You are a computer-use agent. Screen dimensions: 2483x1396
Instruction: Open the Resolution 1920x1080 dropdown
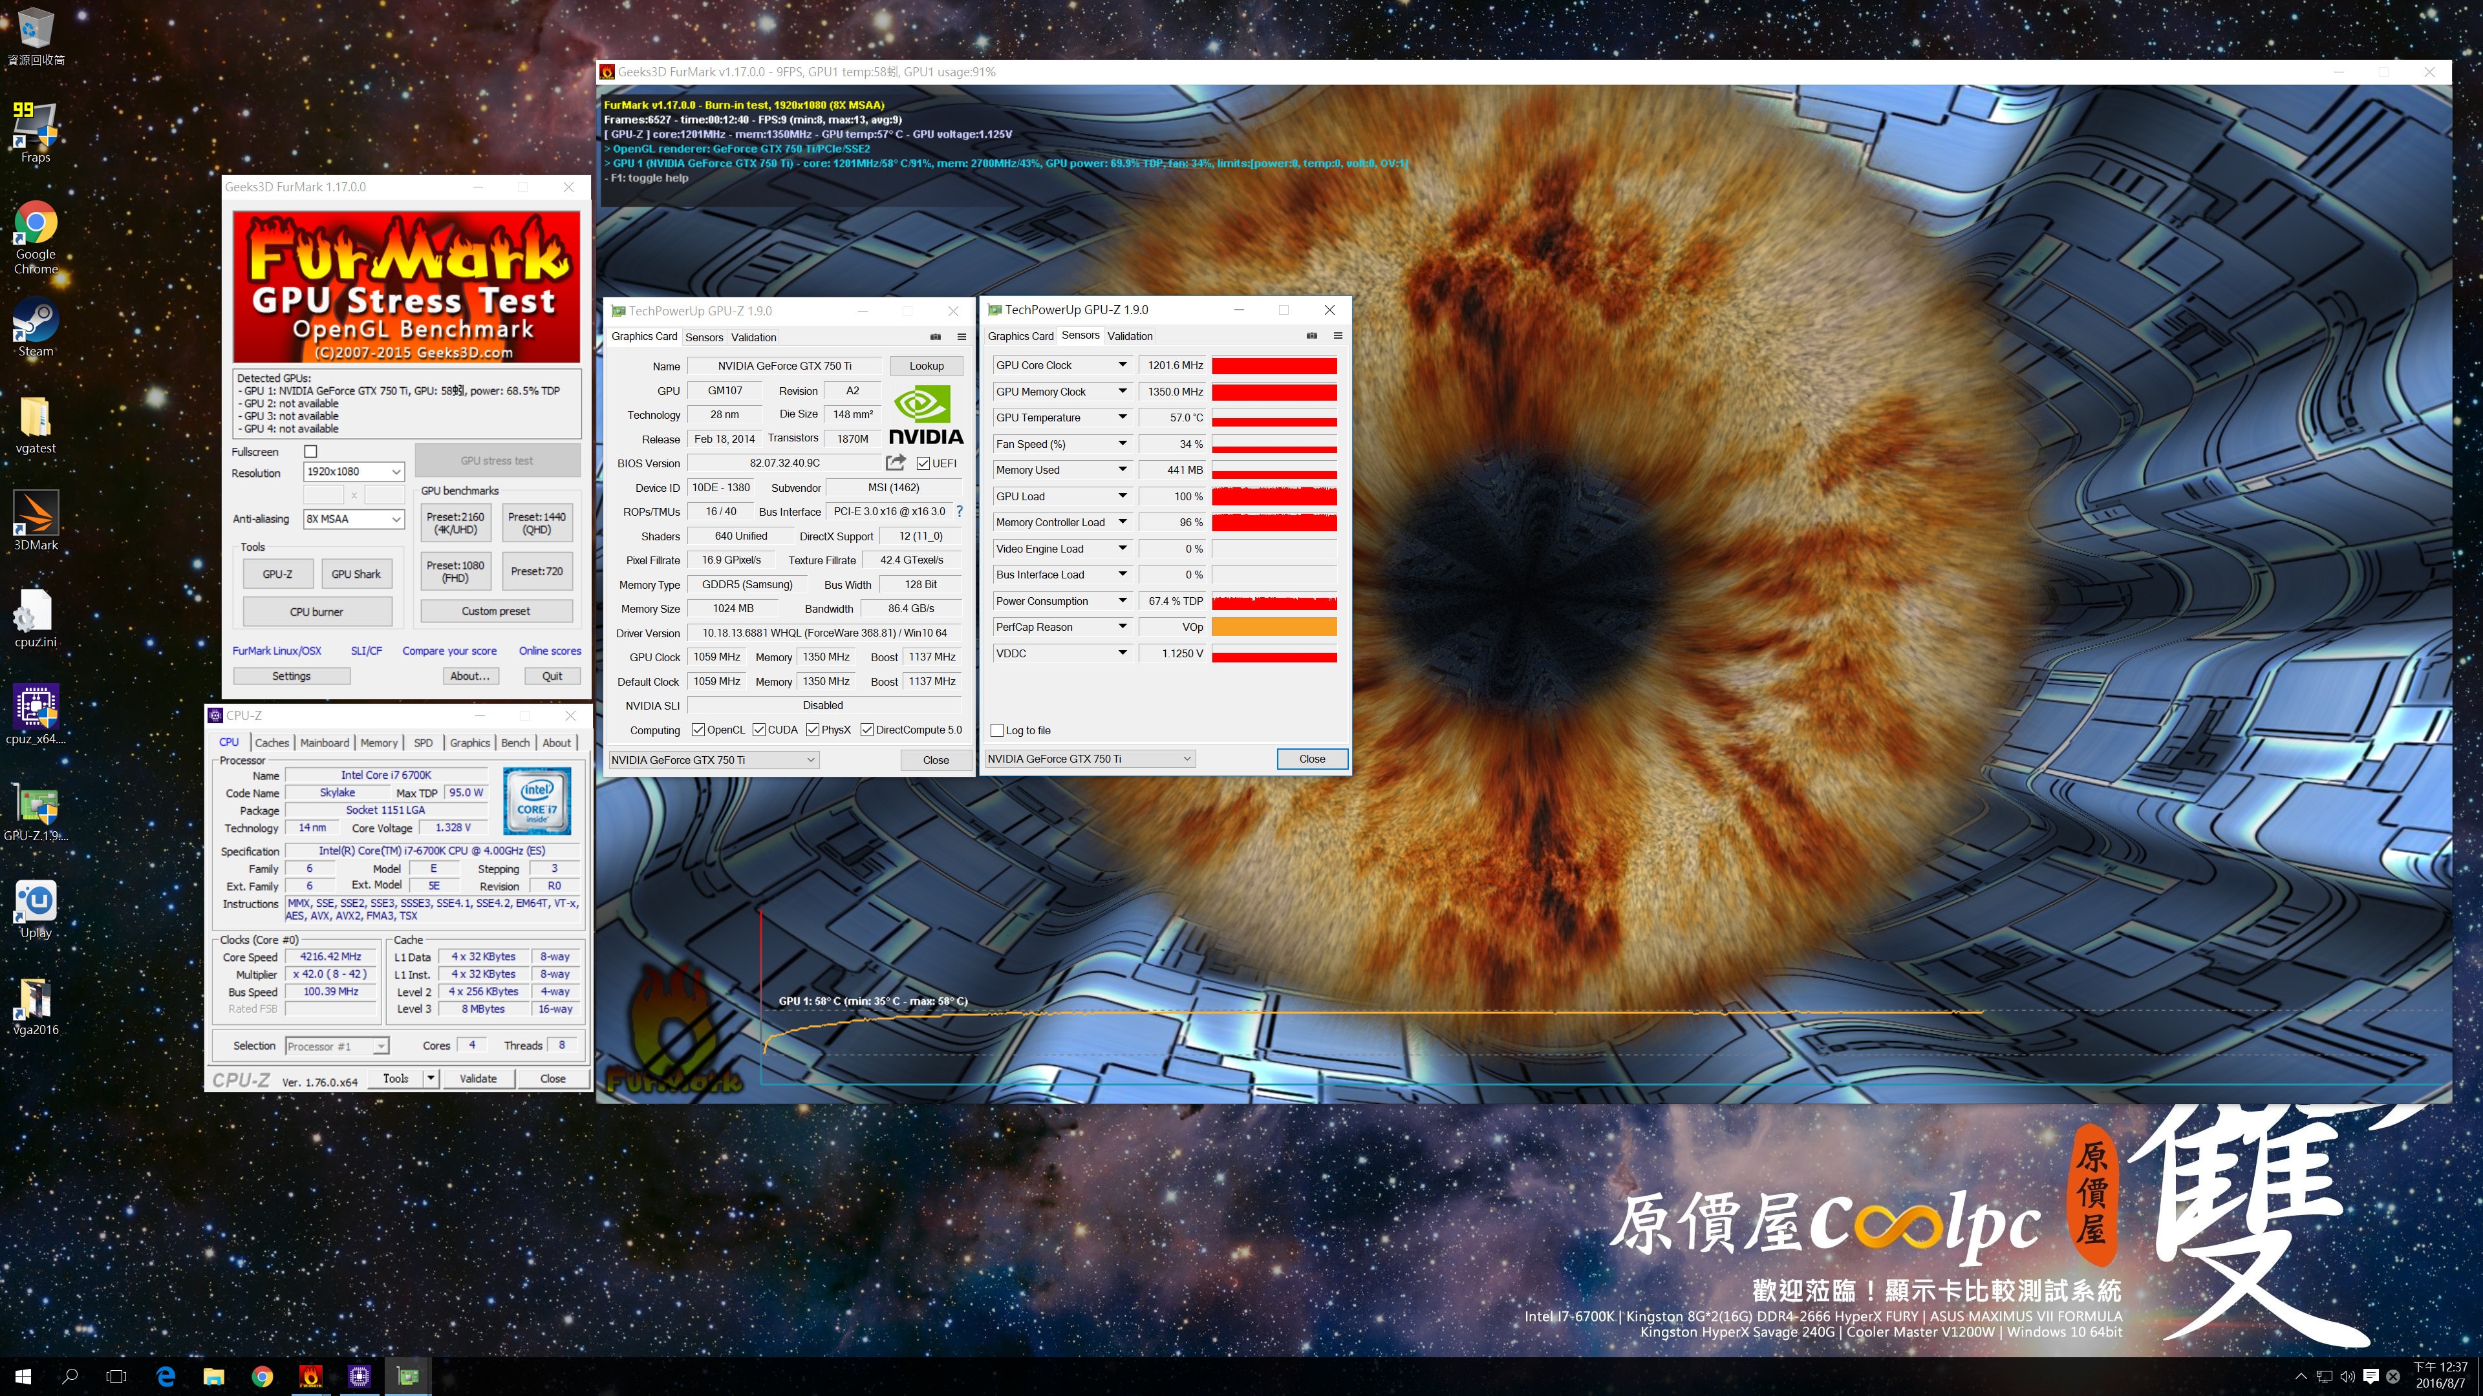click(x=354, y=472)
